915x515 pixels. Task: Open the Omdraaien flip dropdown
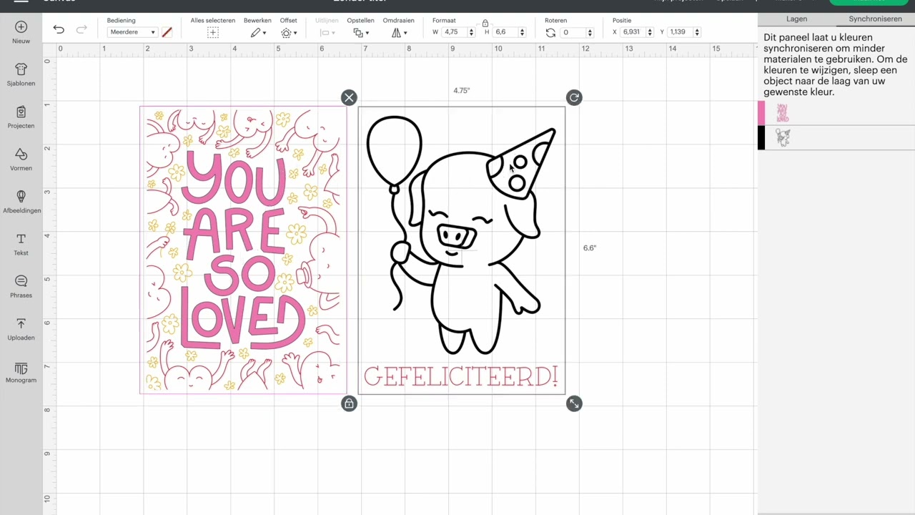(399, 33)
